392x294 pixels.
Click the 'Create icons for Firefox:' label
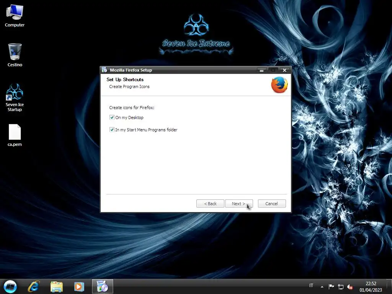click(x=132, y=108)
